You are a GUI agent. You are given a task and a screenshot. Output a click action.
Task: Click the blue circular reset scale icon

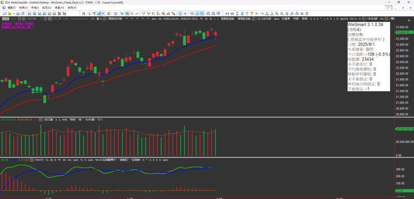[287, 13]
